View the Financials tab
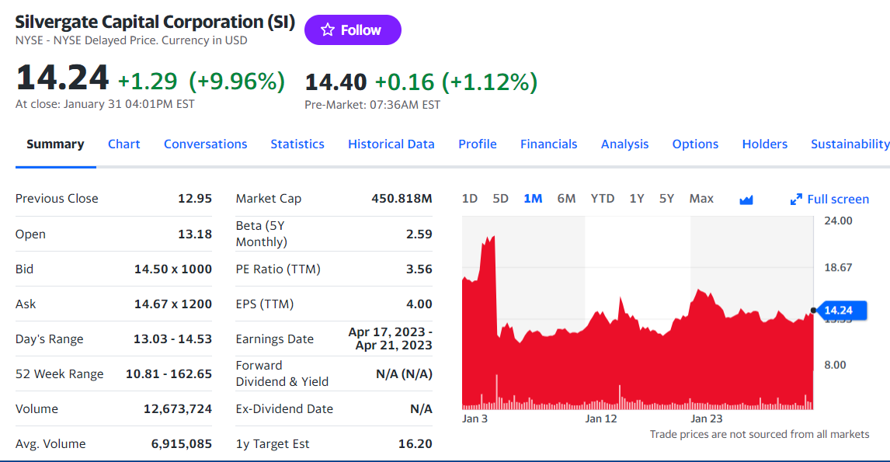Image resolution: width=890 pixels, height=462 pixels. tap(549, 144)
